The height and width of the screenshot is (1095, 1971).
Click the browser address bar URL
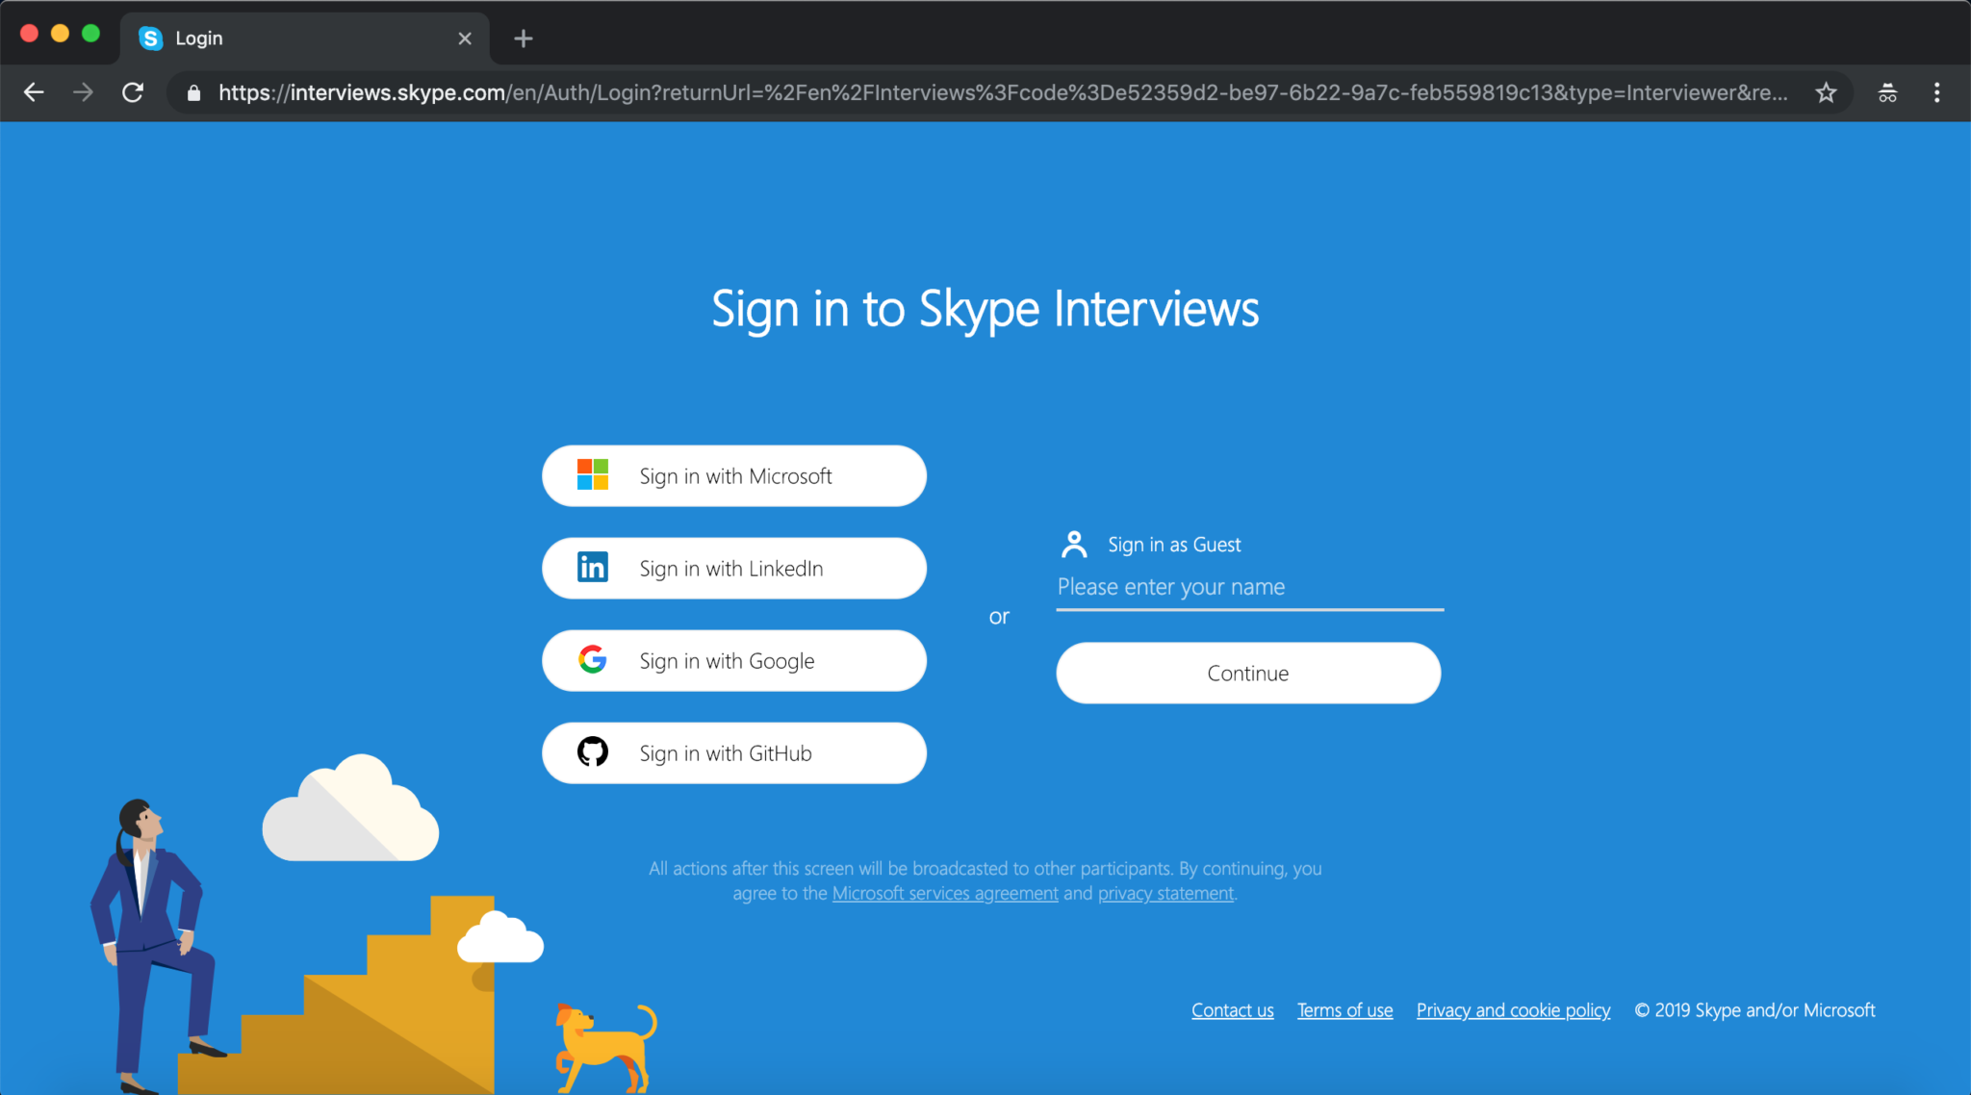(x=1003, y=92)
